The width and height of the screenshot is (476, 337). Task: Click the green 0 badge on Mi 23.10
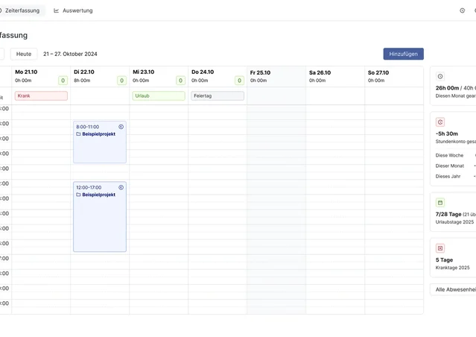(x=180, y=81)
